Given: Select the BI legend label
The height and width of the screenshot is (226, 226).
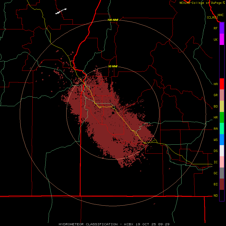Looking at the screenshot, I should coord(215,184).
